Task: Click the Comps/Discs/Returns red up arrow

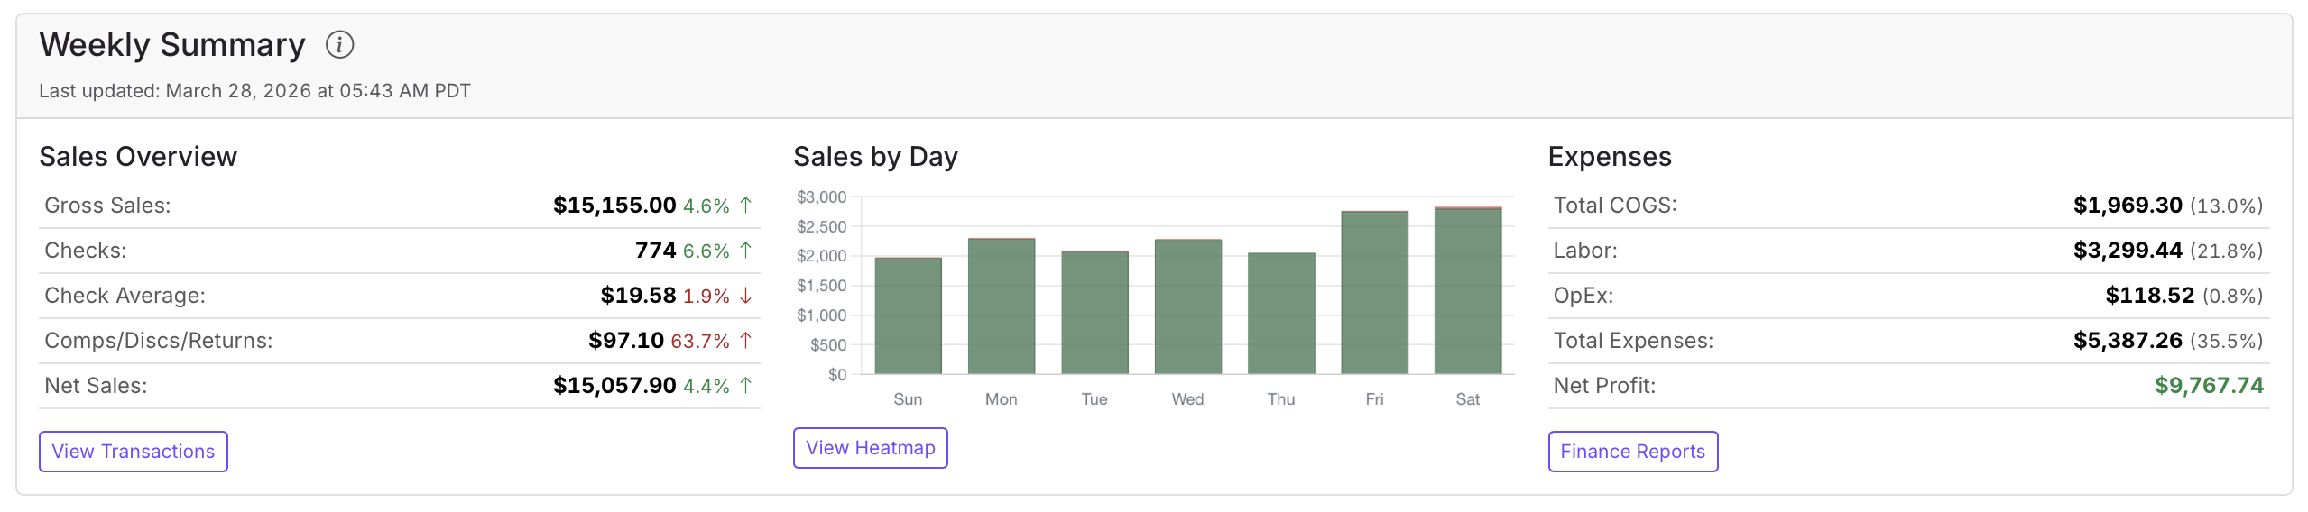Action: [745, 340]
